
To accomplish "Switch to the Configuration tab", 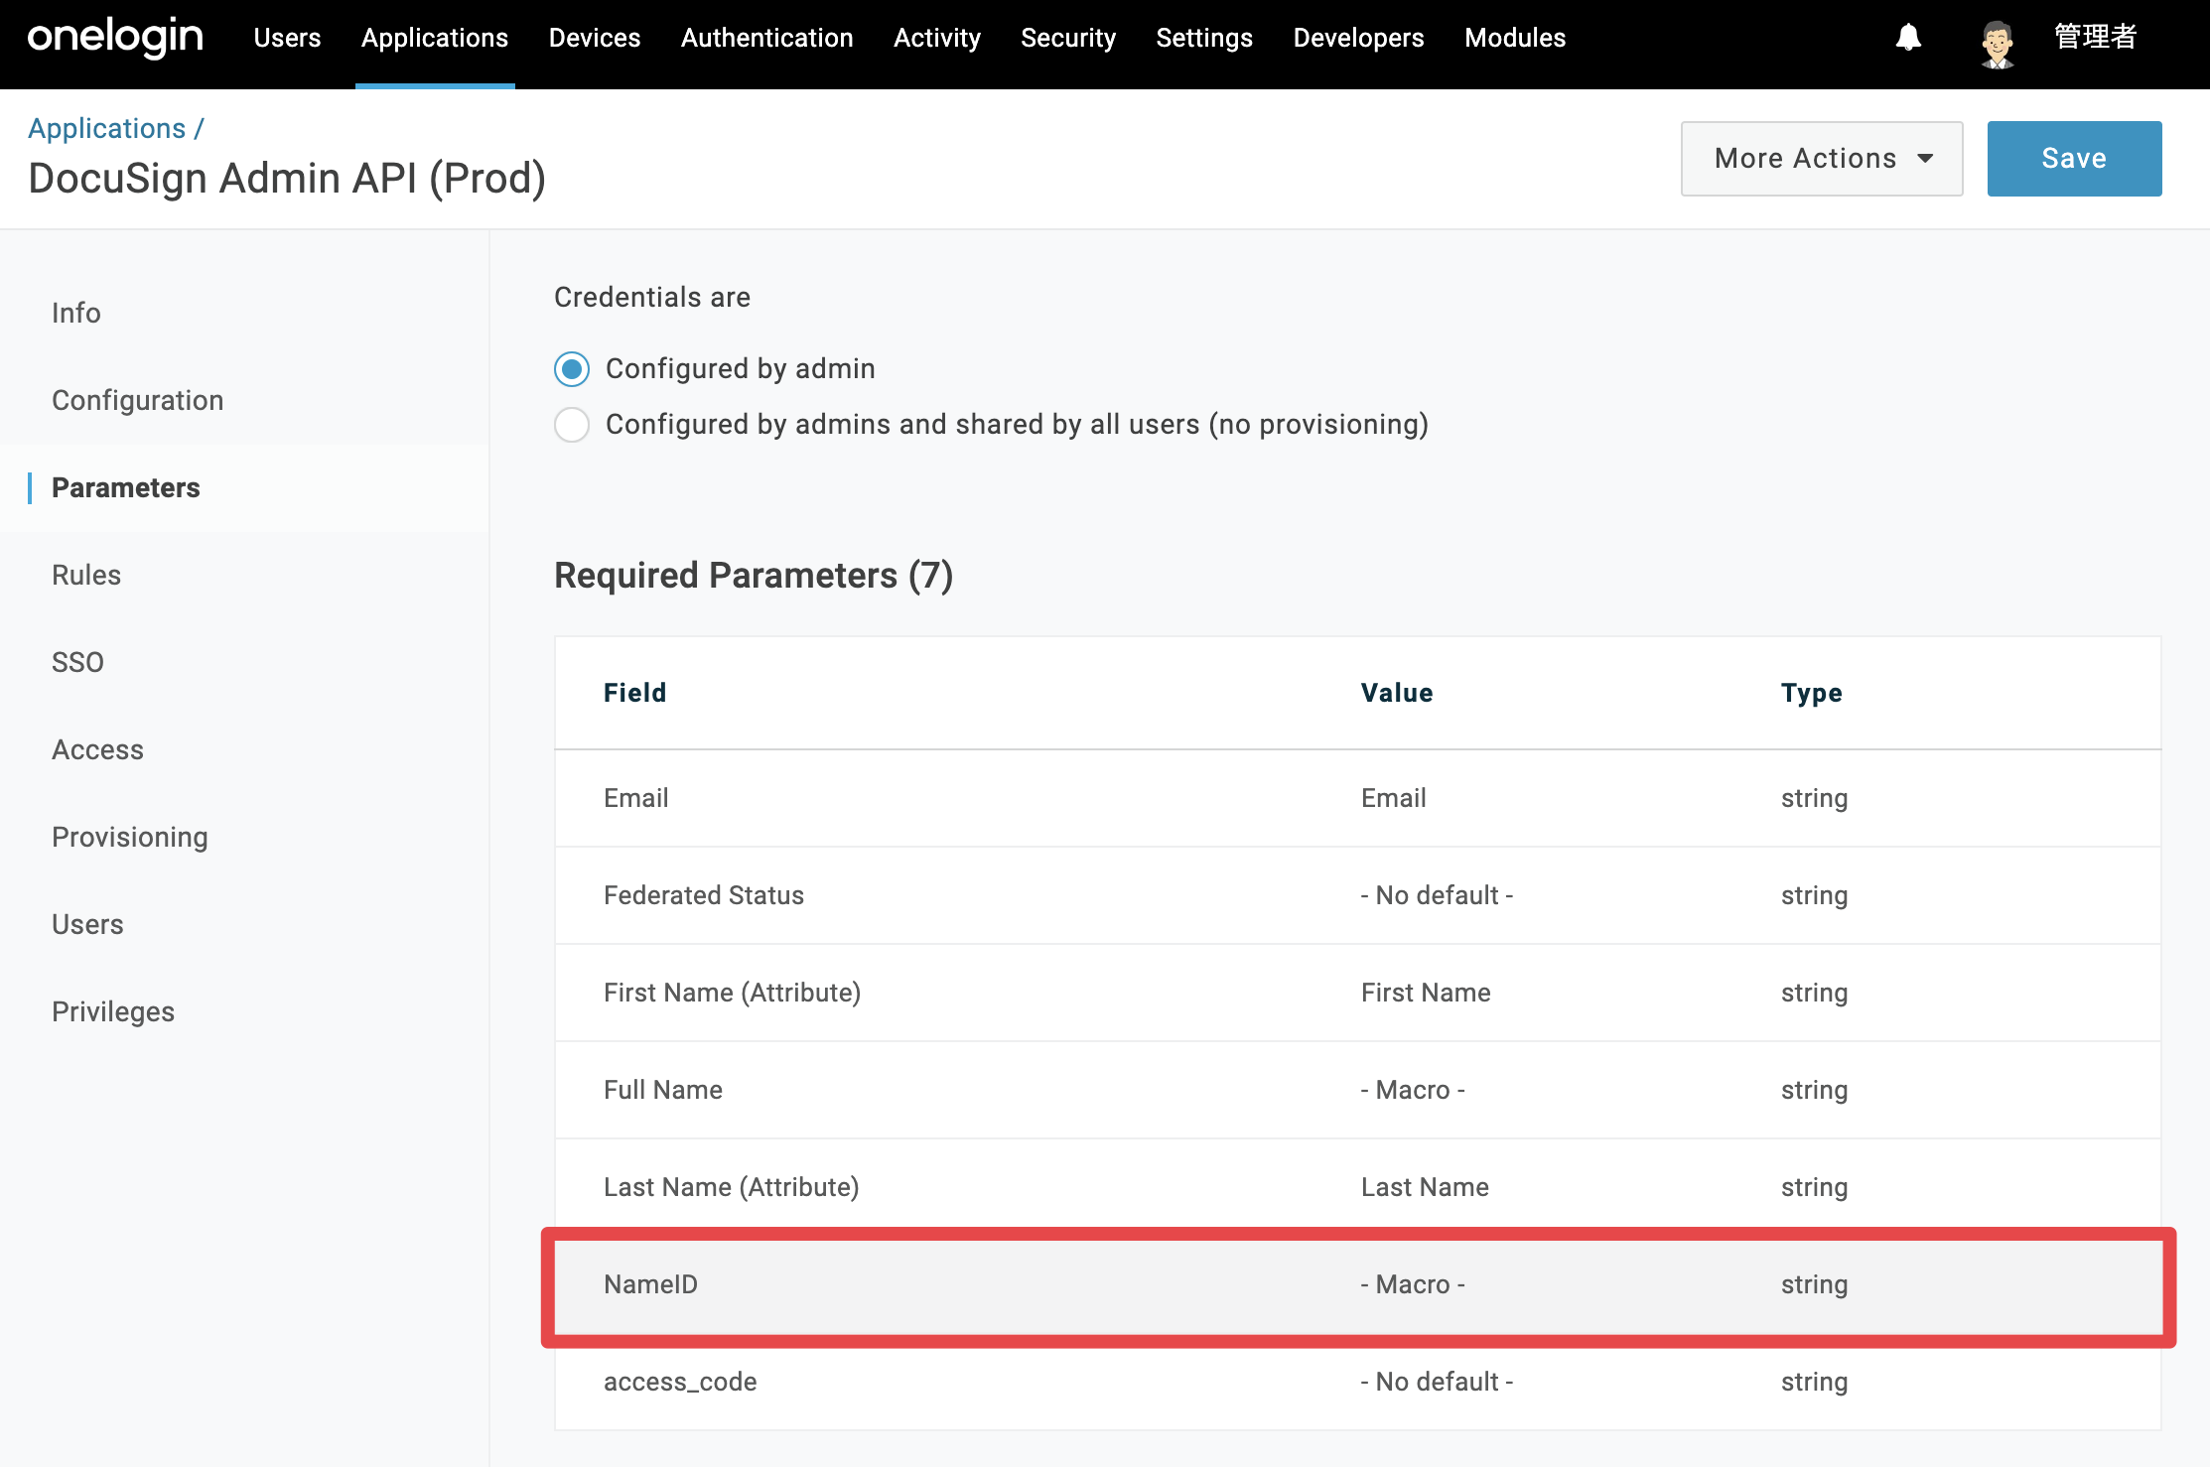I will point(138,401).
